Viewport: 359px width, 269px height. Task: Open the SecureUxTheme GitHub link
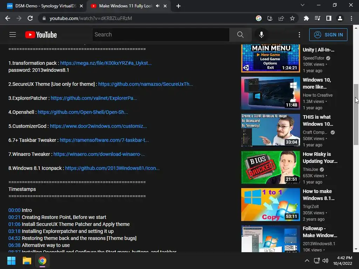tap(145, 84)
